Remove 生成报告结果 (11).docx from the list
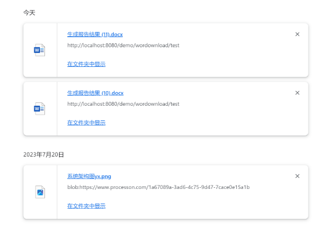The width and height of the screenshot is (332, 230). click(297, 34)
